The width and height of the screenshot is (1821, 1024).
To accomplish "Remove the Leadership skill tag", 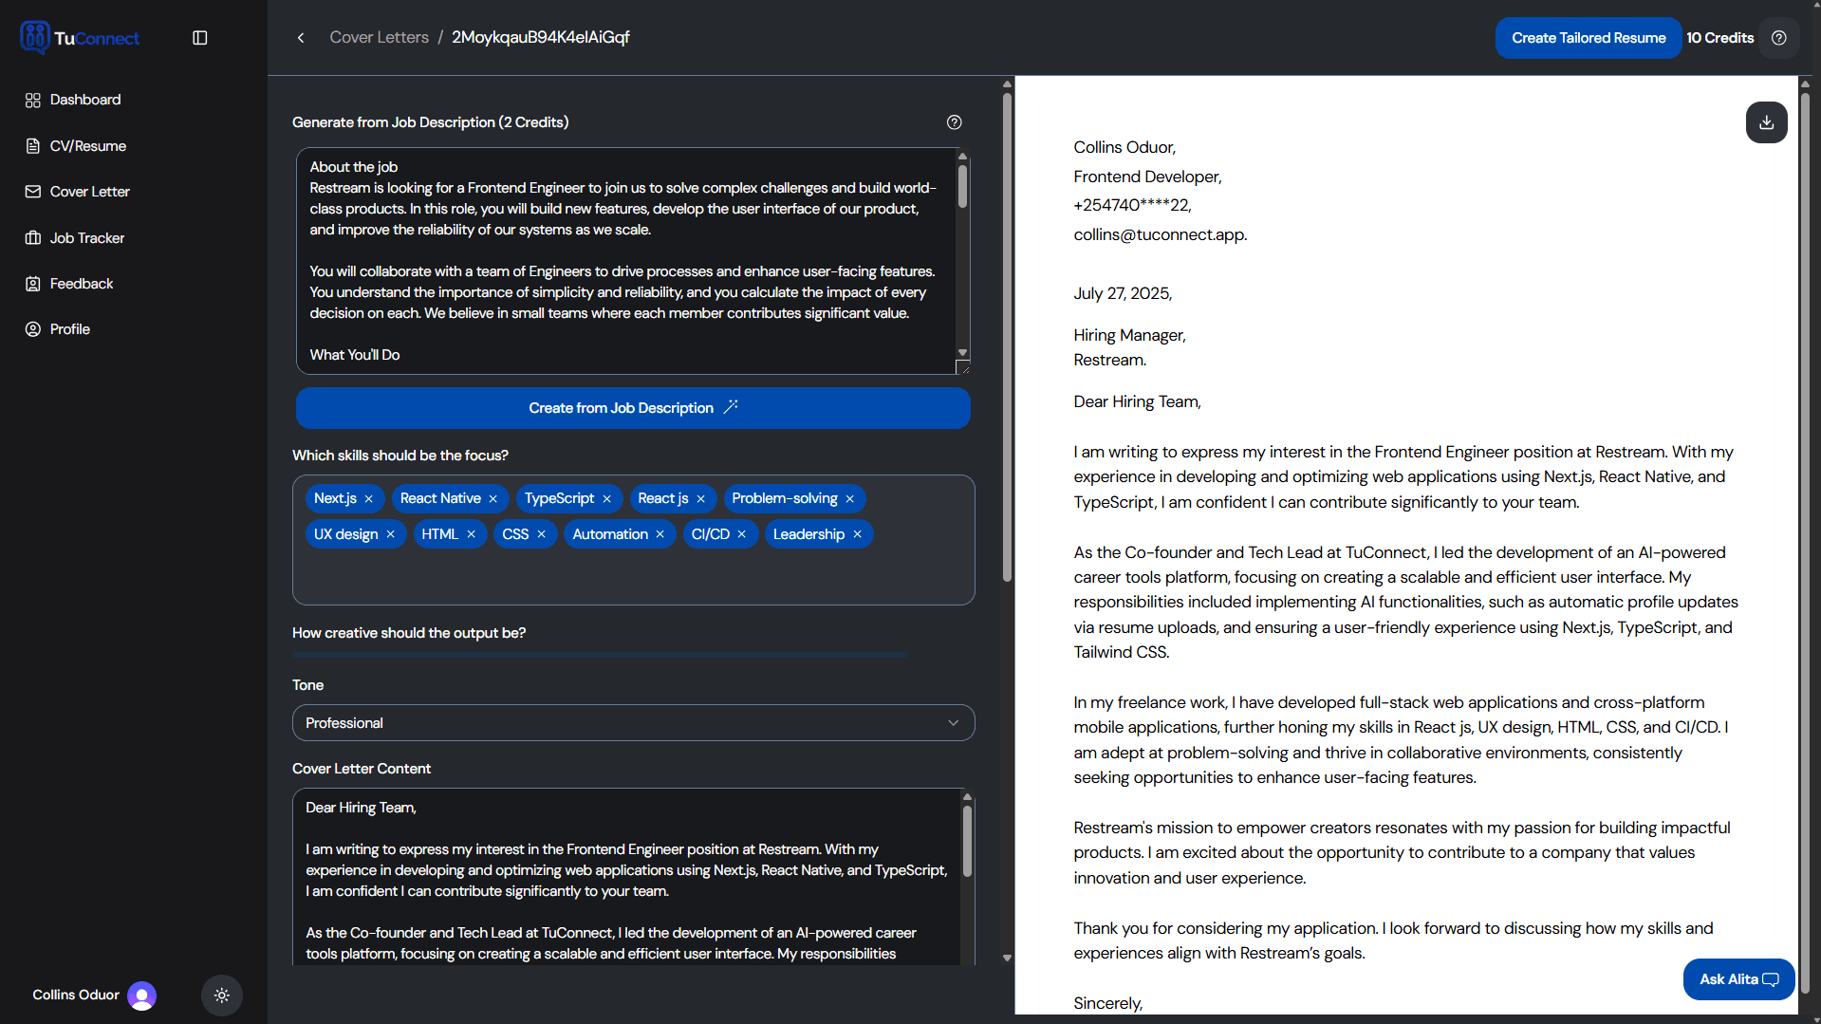I will [x=857, y=533].
